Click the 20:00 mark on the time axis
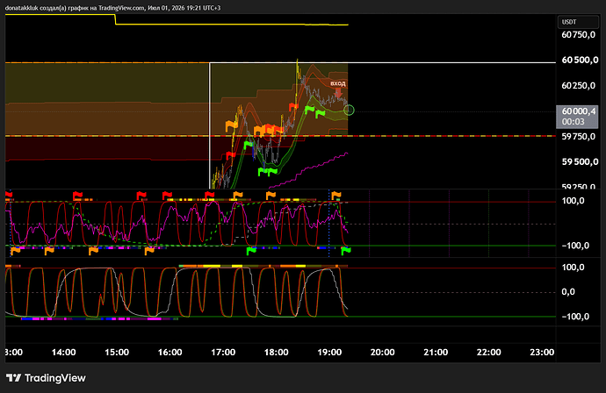The width and height of the screenshot is (606, 393). 383,352
